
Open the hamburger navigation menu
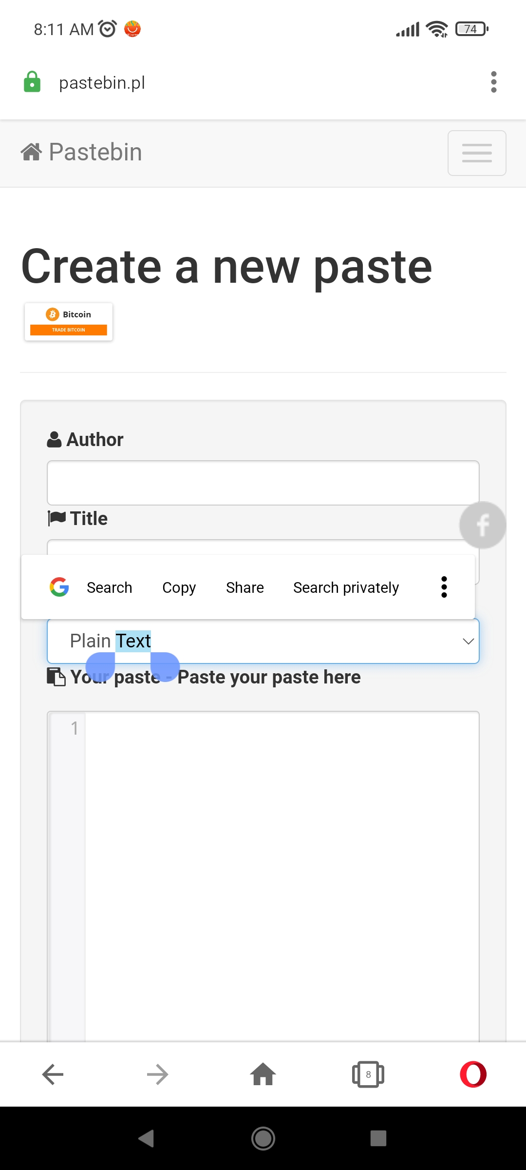tap(477, 153)
